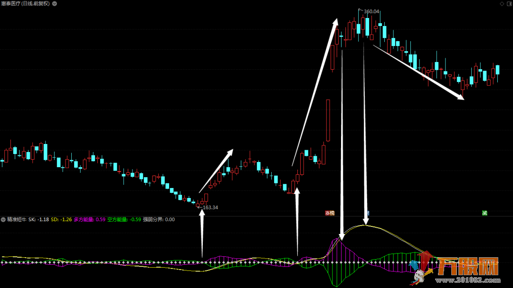The height and width of the screenshot is (288, 513).
Task: Expand the 精准短牛 indicator menu arrow
Action: click(3, 219)
